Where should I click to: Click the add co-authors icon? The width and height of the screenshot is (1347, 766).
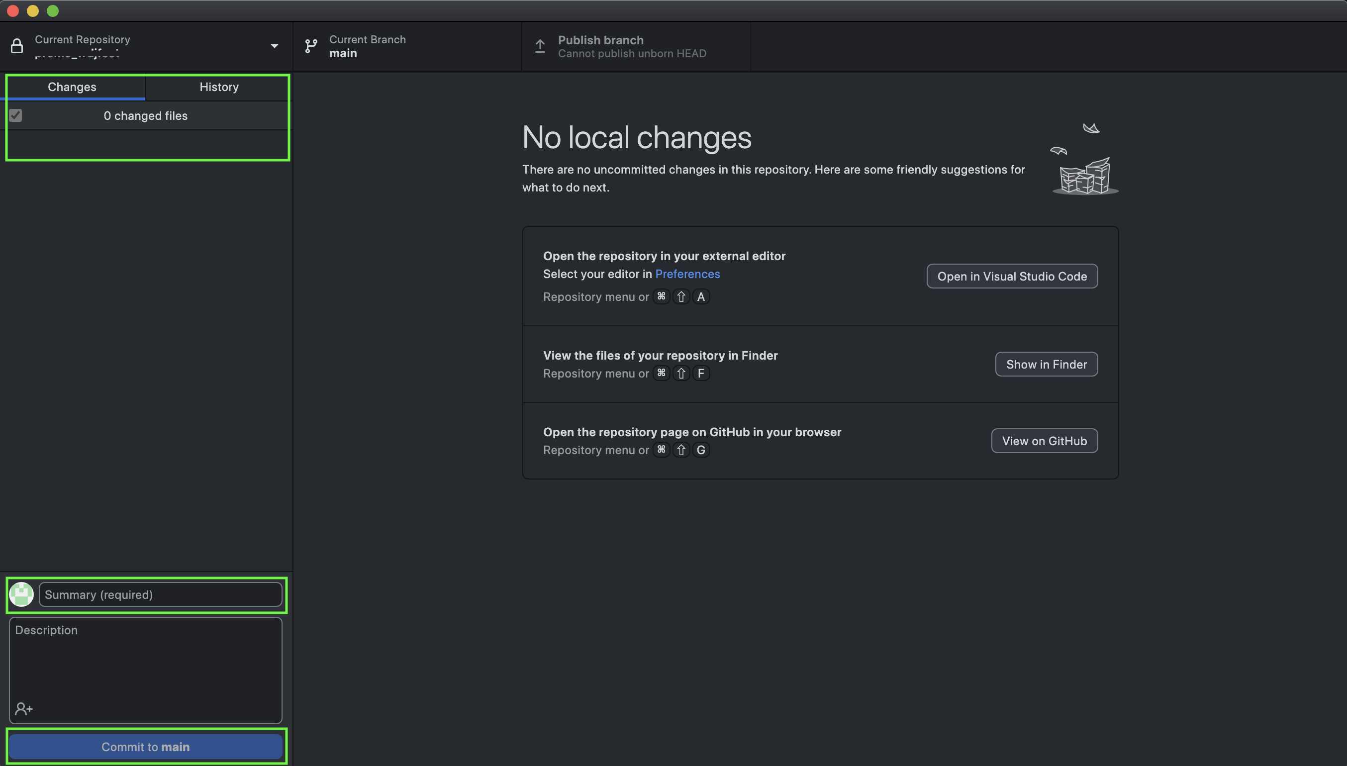[24, 709]
